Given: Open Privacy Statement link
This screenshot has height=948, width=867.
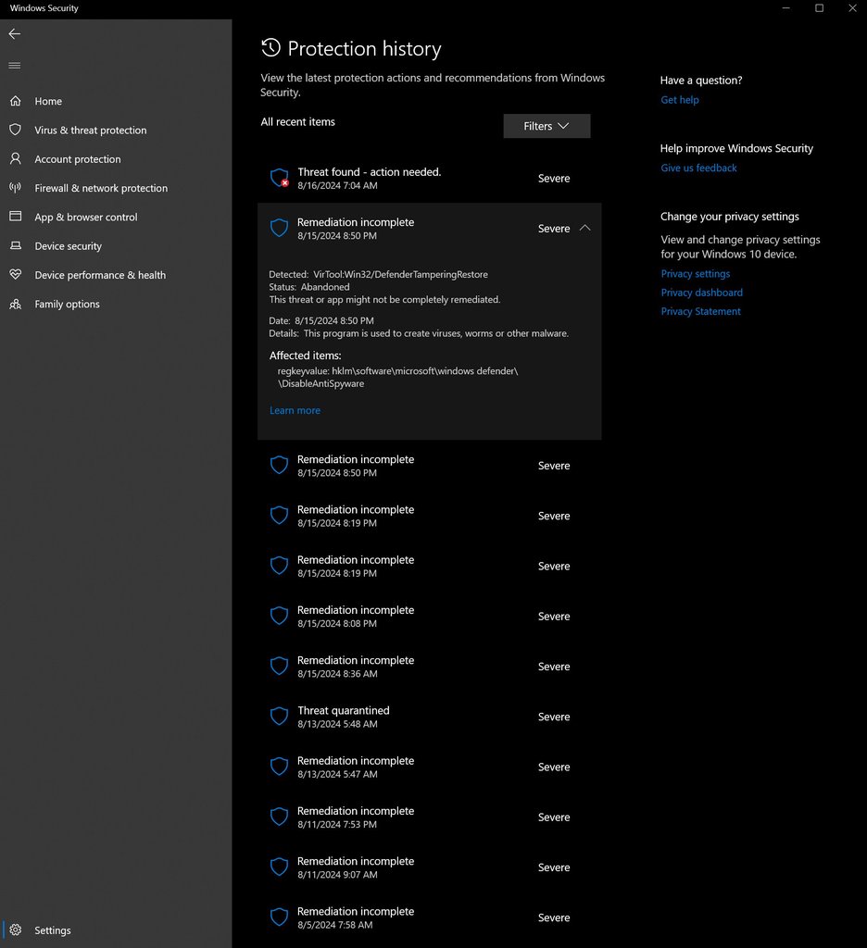Looking at the screenshot, I should pos(700,311).
